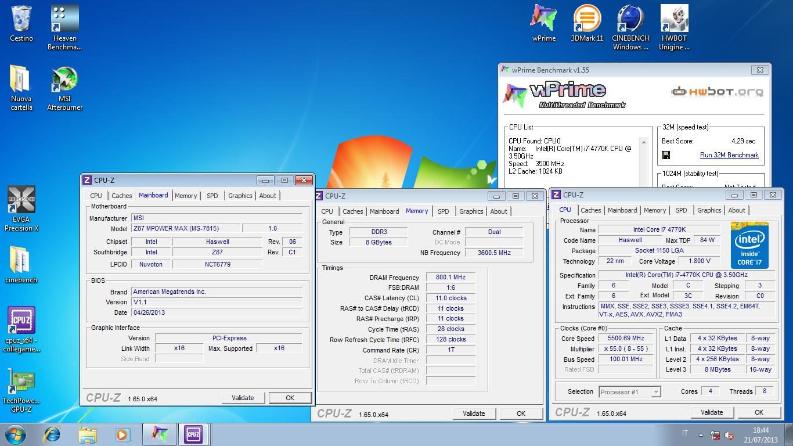The width and height of the screenshot is (793, 446).
Task: Click Core Speed value 5500.69 MHz
Action: [x=627, y=339]
